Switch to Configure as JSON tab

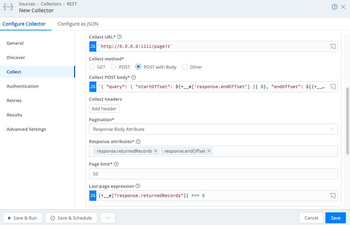(x=78, y=24)
